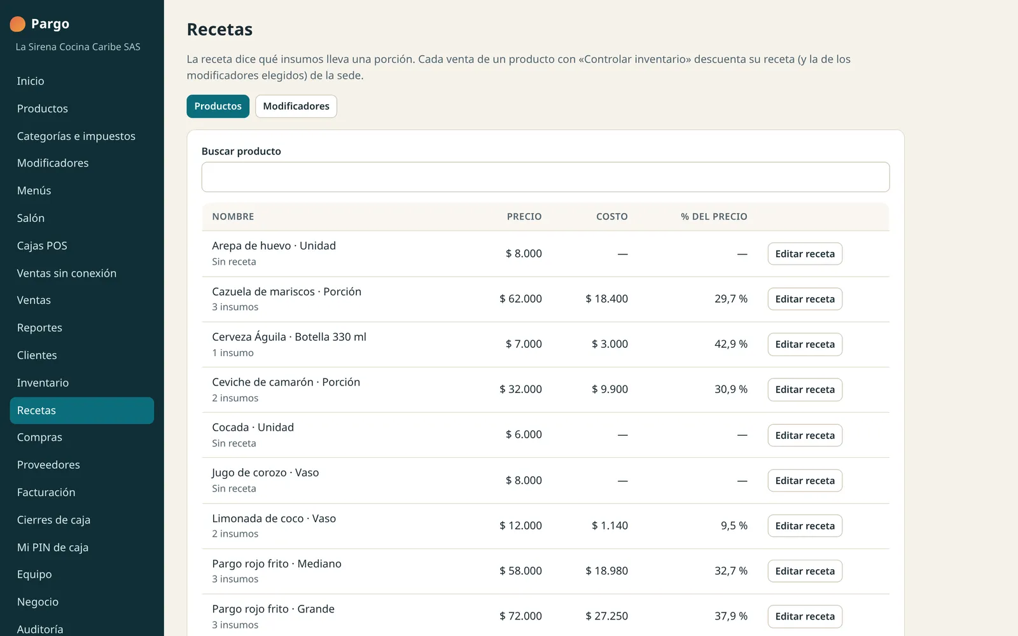Edit recipe for Jugo de corozo
This screenshot has height=636, width=1018.
tap(805, 481)
